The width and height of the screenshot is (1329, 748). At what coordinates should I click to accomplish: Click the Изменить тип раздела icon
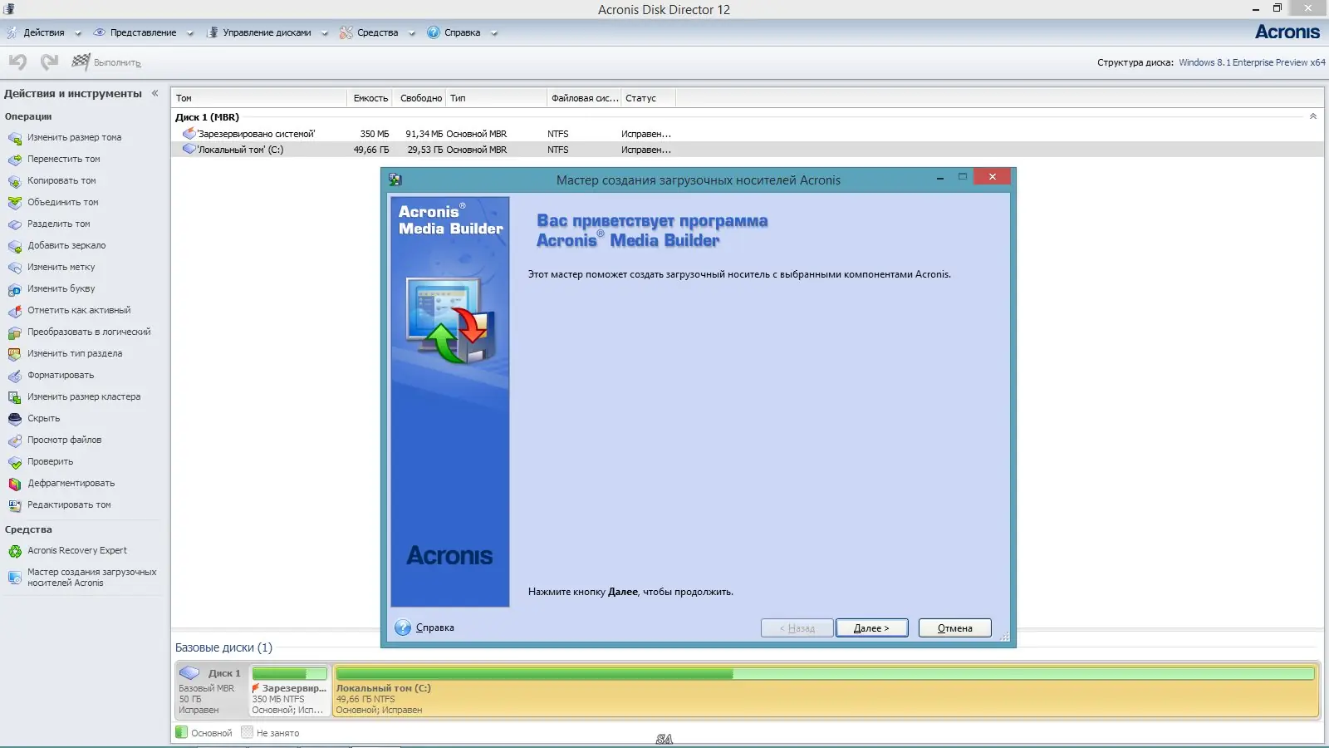15,354
